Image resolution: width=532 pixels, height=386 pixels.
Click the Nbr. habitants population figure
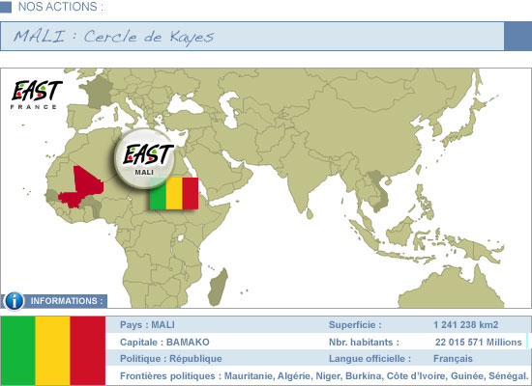pyautogui.click(x=479, y=342)
